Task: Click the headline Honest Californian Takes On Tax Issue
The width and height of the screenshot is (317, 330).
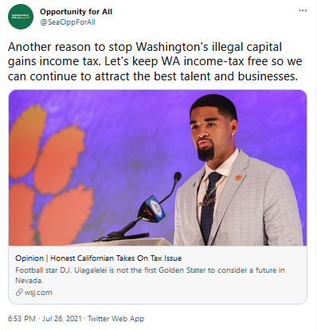Action: (116, 258)
